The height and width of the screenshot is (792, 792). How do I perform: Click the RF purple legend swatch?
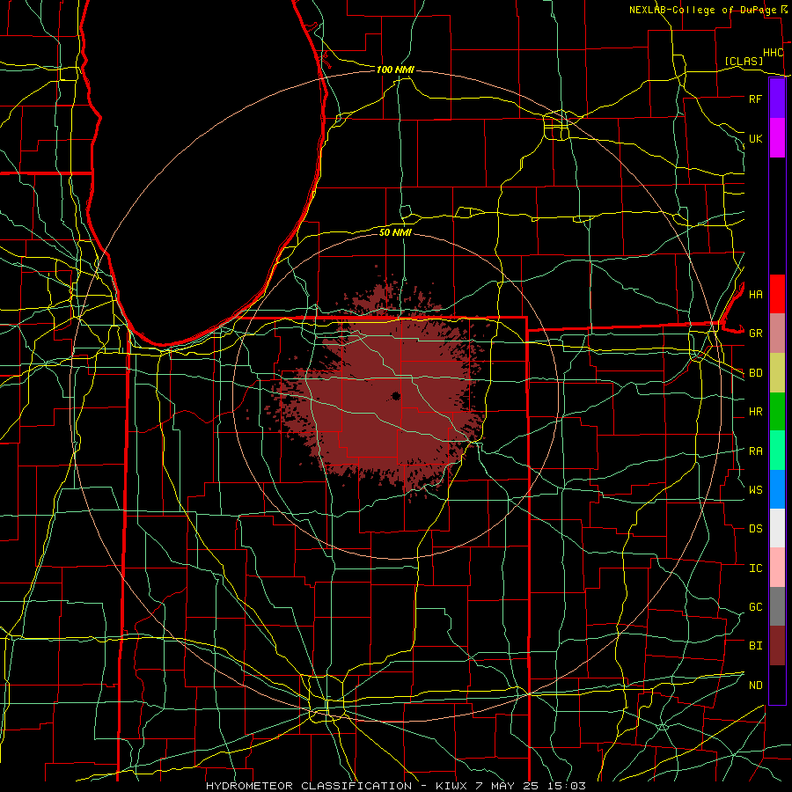777,99
